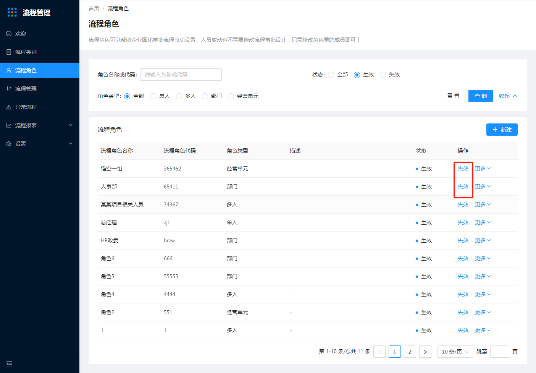Open 更多 dropdown for 某某项目相关人员
Viewport: 536px width, 373px height.
coord(483,204)
